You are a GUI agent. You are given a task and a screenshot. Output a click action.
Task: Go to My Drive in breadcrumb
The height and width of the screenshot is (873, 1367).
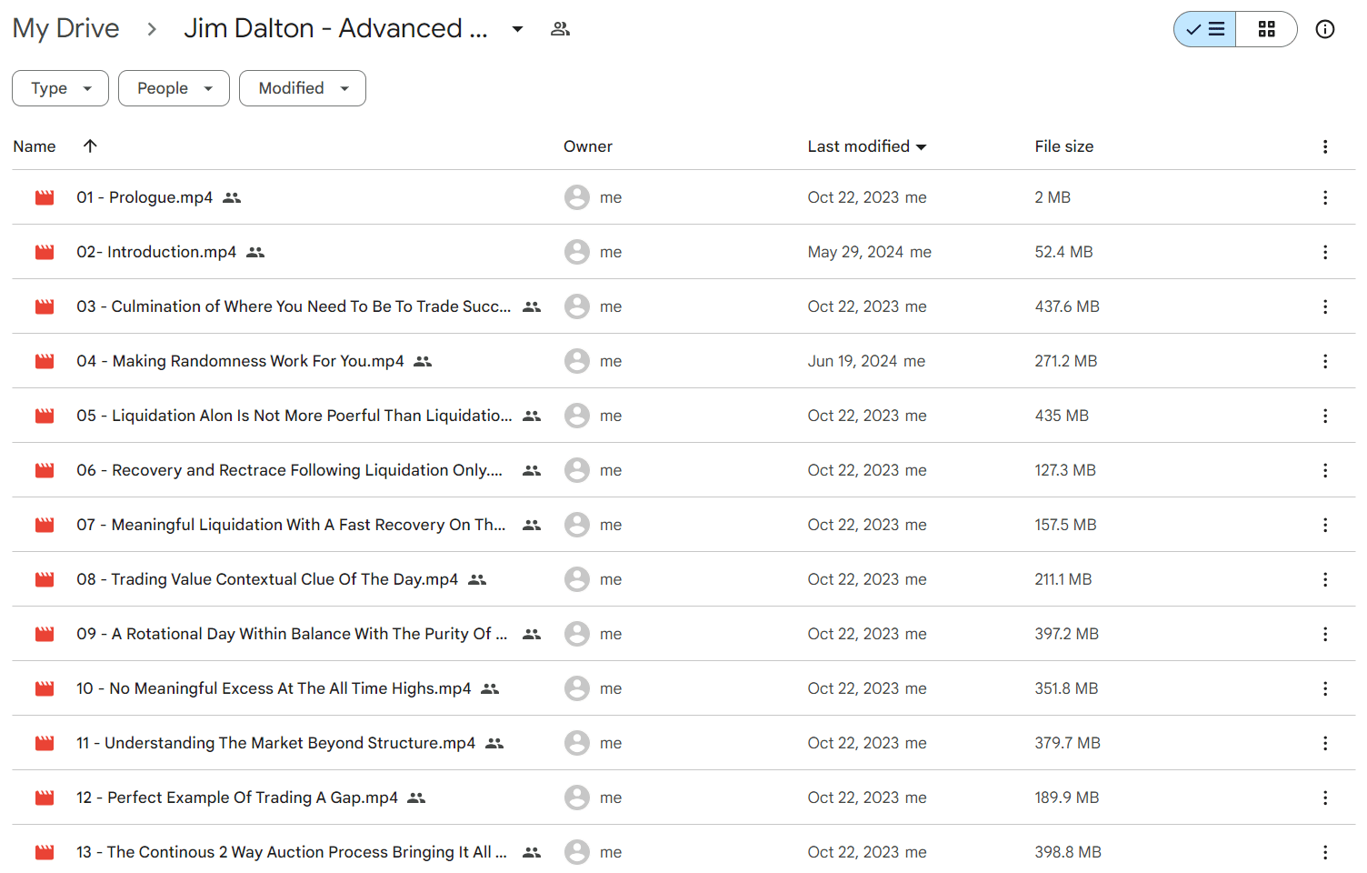[x=65, y=28]
